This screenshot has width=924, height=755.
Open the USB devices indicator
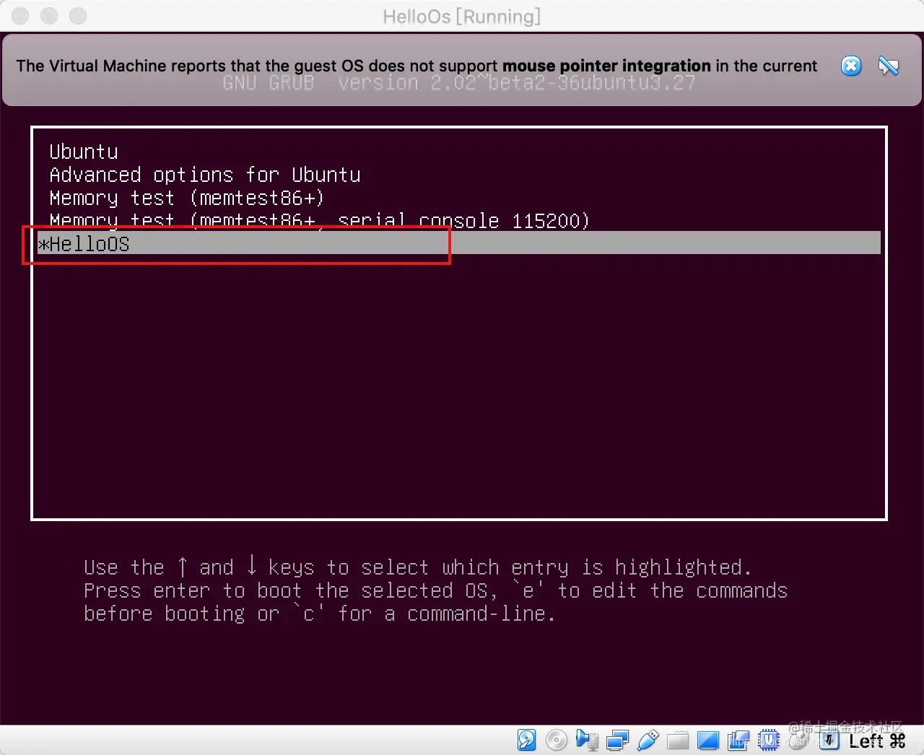[648, 740]
